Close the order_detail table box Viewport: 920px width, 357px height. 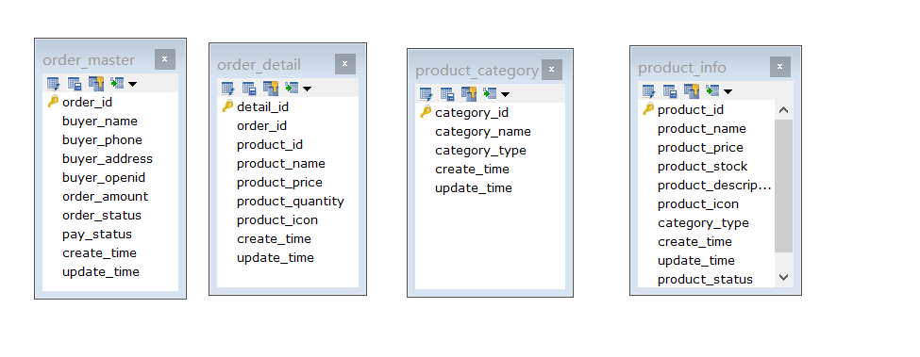(x=345, y=64)
